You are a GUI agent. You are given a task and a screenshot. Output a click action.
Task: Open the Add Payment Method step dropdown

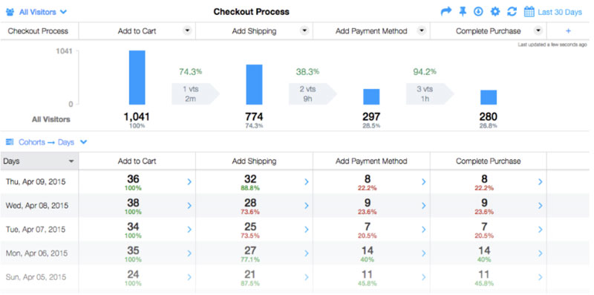pos(421,30)
